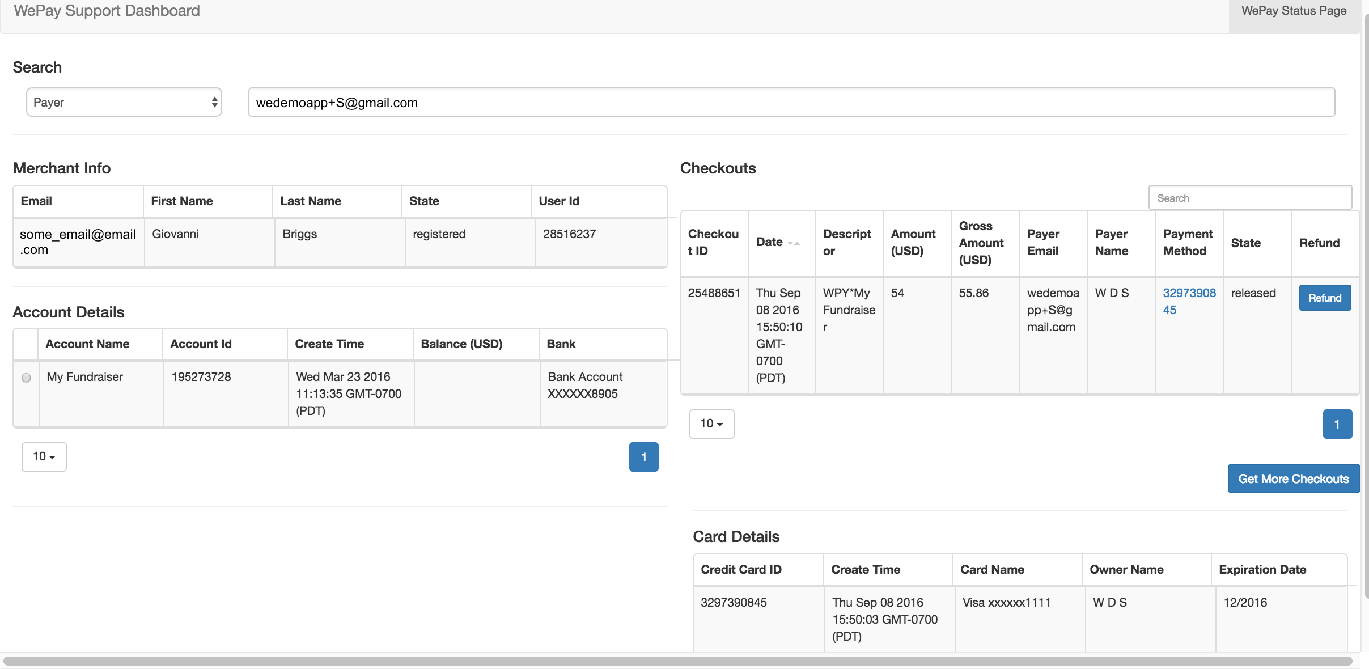Viewport: 1369px width, 669px height.
Task: Click the last name Briggs cell
Action: point(340,242)
